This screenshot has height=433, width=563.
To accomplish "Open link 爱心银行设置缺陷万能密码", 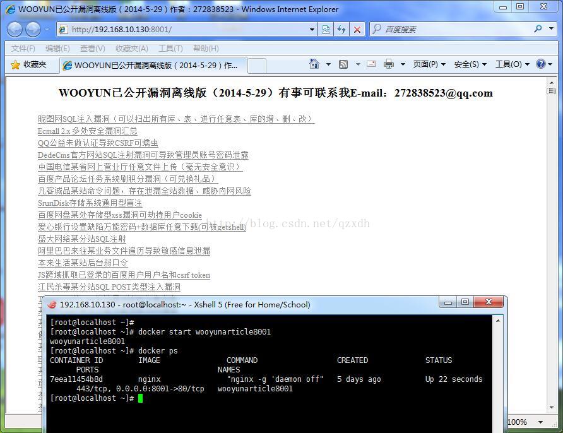I will click(x=142, y=227).
